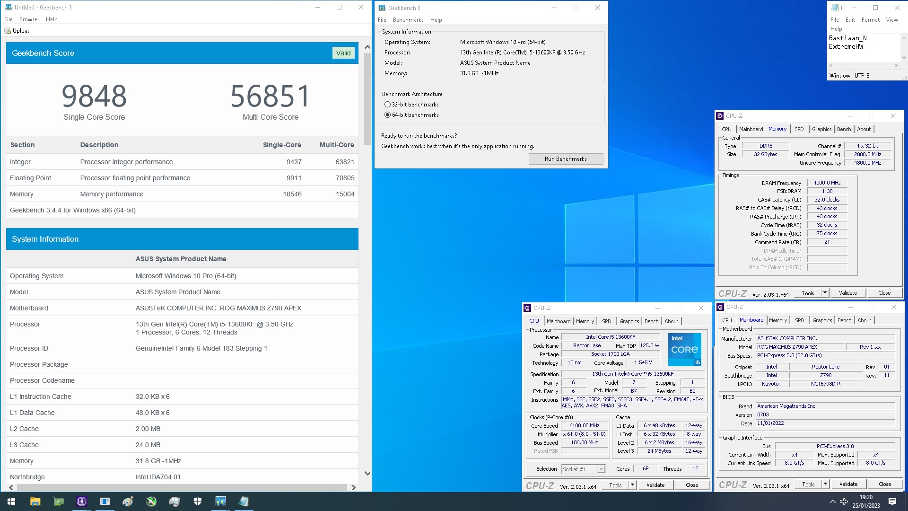Click the results scrollbar up arrow
Screen dimensions: 908x511
click(x=367, y=47)
